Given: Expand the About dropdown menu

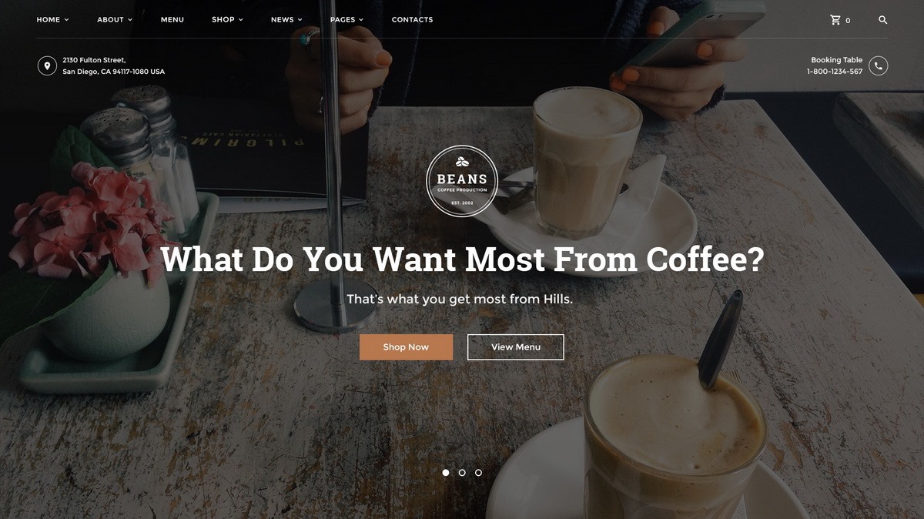Looking at the screenshot, I should (x=115, y=20).
